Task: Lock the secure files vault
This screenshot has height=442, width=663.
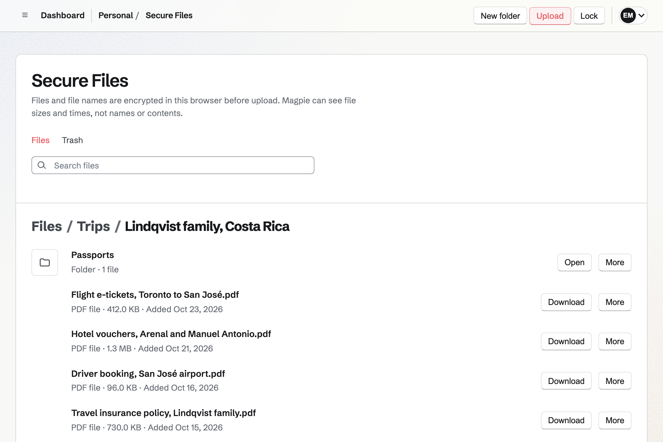Action: 589,16
